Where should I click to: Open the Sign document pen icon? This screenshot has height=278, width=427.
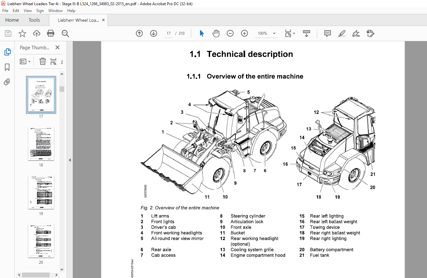[356, 33]
